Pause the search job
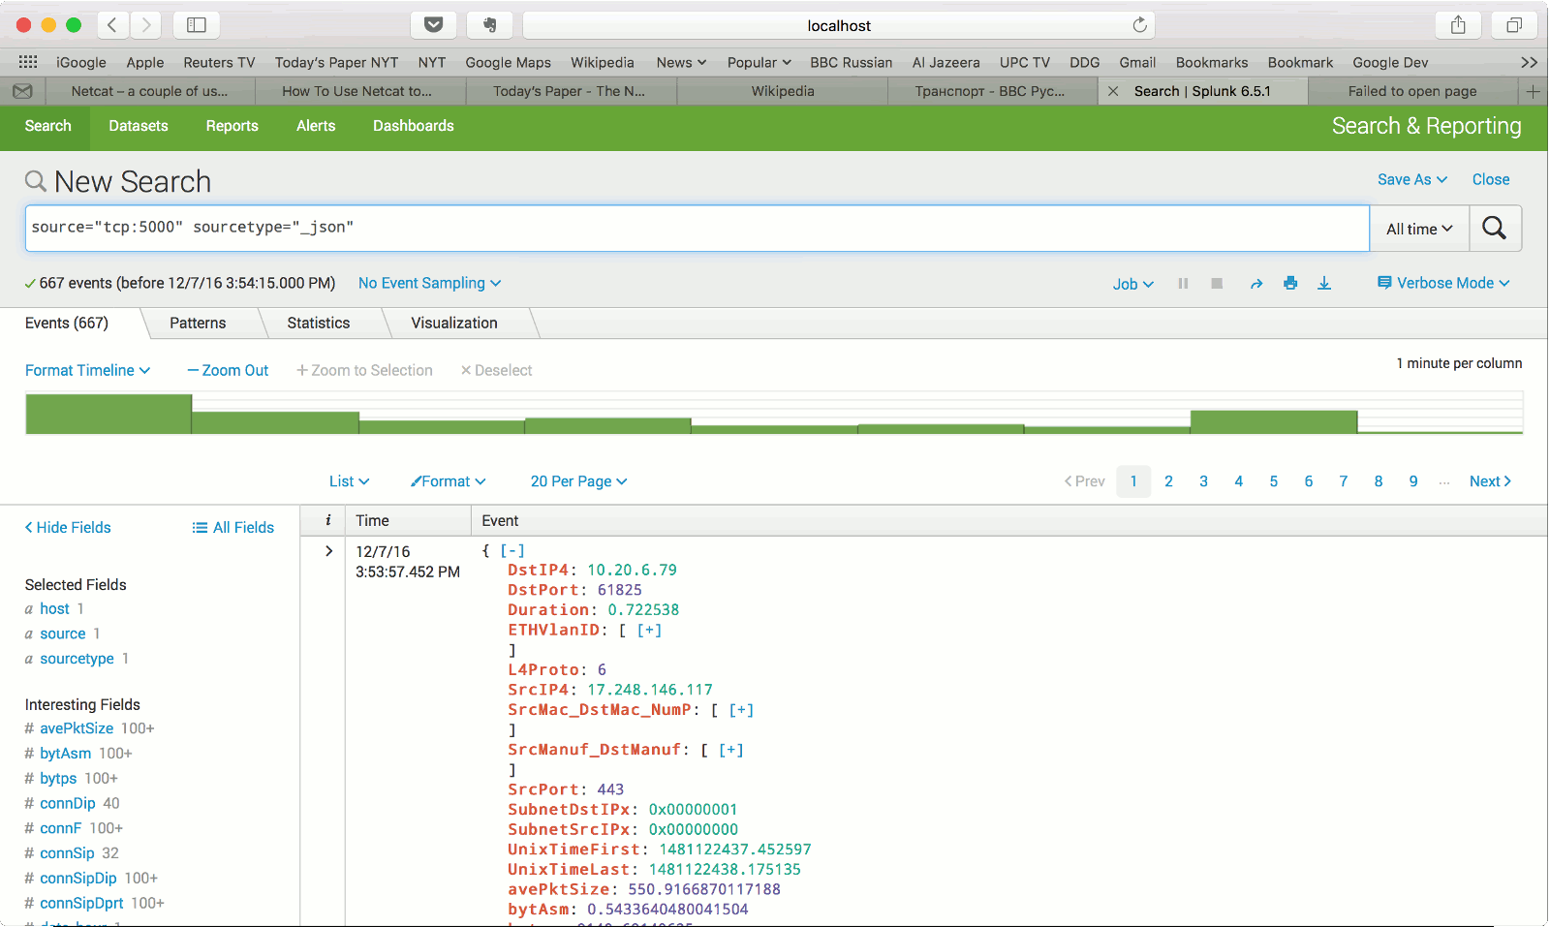The image size is (1550, 927). pyautogui.click(x=1183, y=284)
